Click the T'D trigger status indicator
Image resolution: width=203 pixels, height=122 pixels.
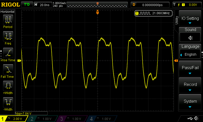click(x=27, y=5)
